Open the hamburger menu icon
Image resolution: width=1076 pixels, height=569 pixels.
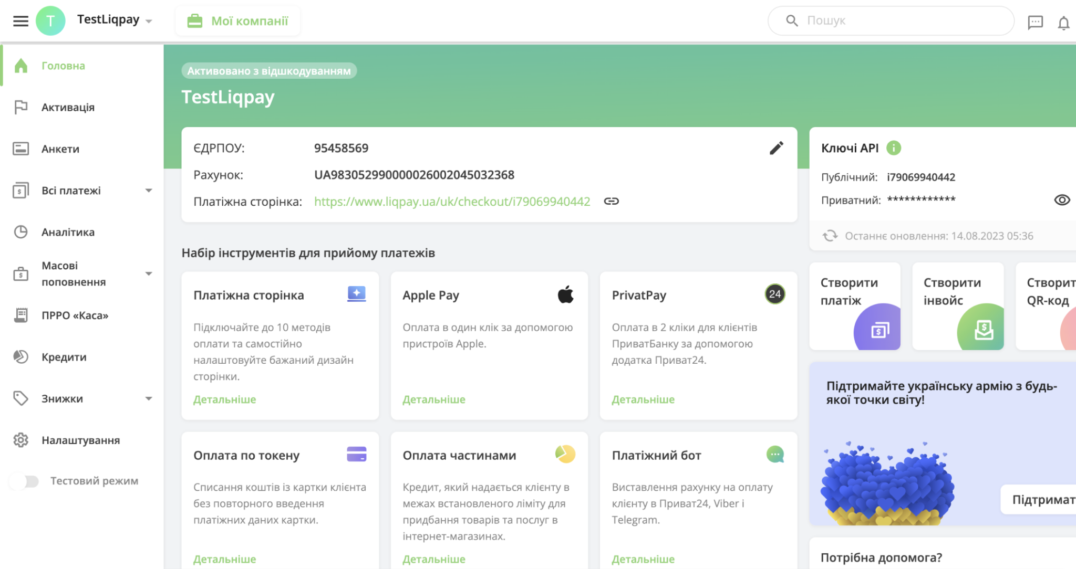pos(20,21)
